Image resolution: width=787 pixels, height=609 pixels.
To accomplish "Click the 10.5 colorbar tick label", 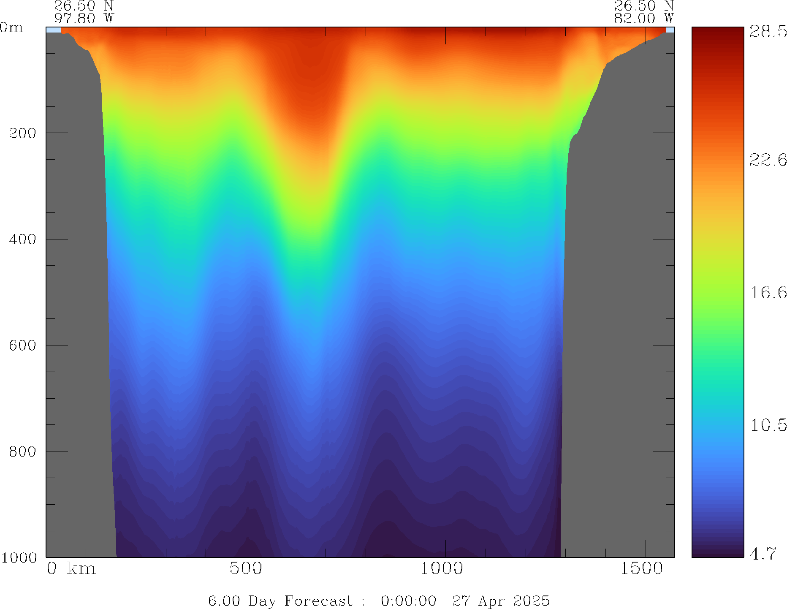I will tap(768, 425).
